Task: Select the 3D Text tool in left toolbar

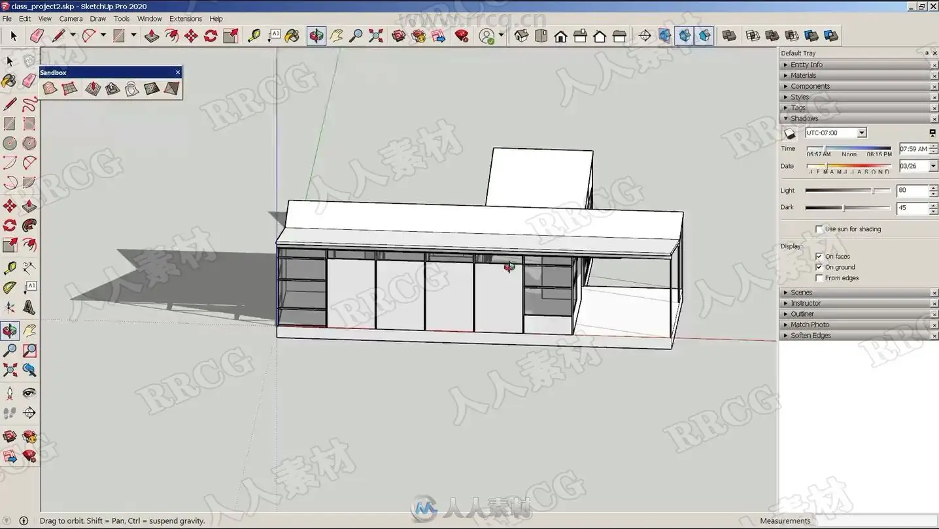Action: [x=29, y=307]
